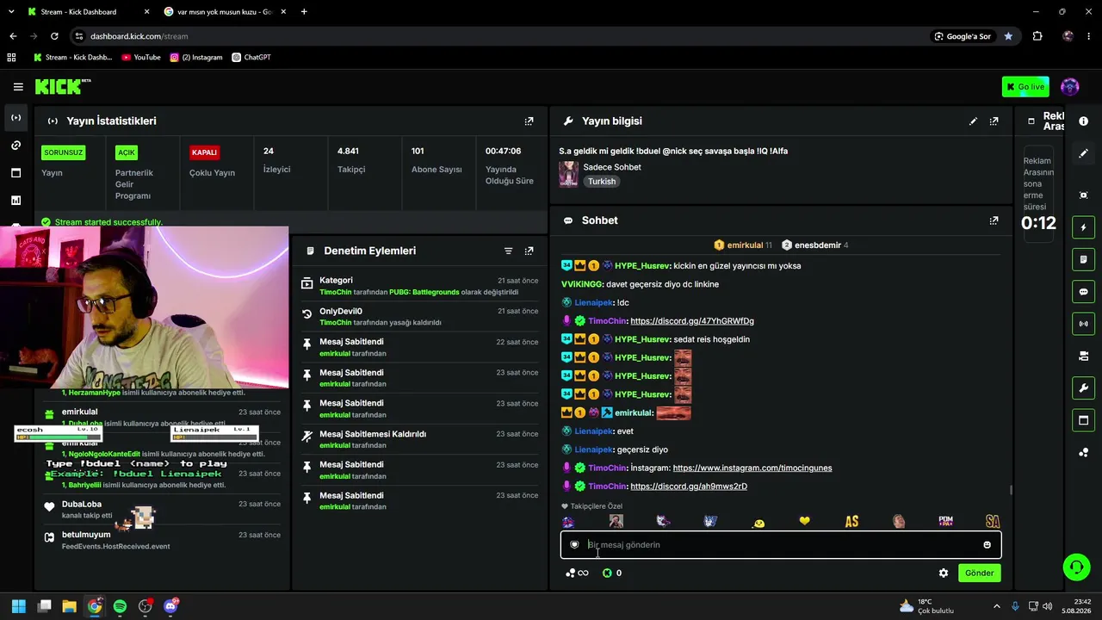
Task: Toggle the document panel in the right sidebar
Action: 1083,259
